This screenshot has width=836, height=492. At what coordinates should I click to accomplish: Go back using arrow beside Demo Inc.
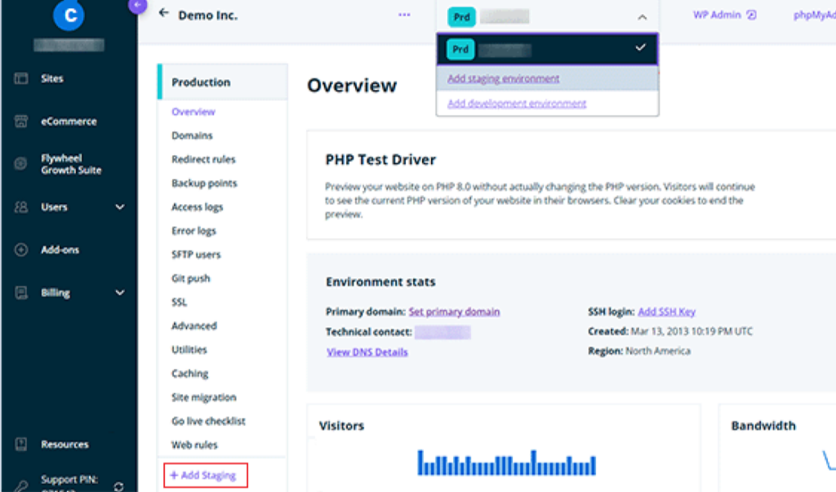pos(164,14)
